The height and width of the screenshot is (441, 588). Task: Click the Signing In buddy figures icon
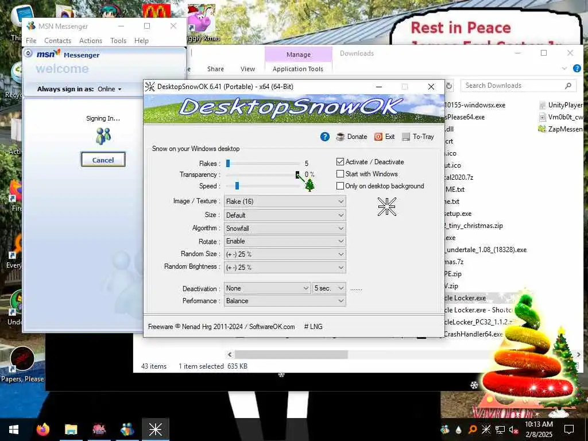[103, 136]
